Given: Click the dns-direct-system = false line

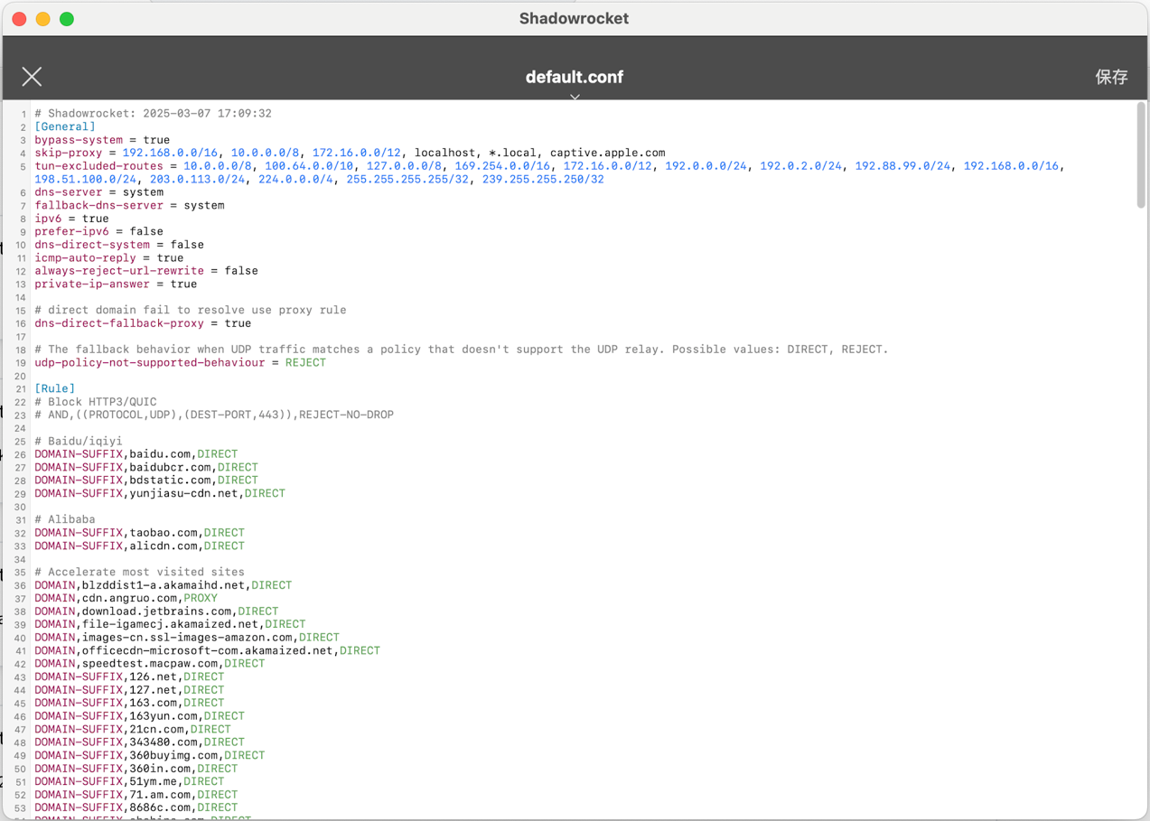Looking at the screenshot, I should pyautogui.click(x=119, y=245).
